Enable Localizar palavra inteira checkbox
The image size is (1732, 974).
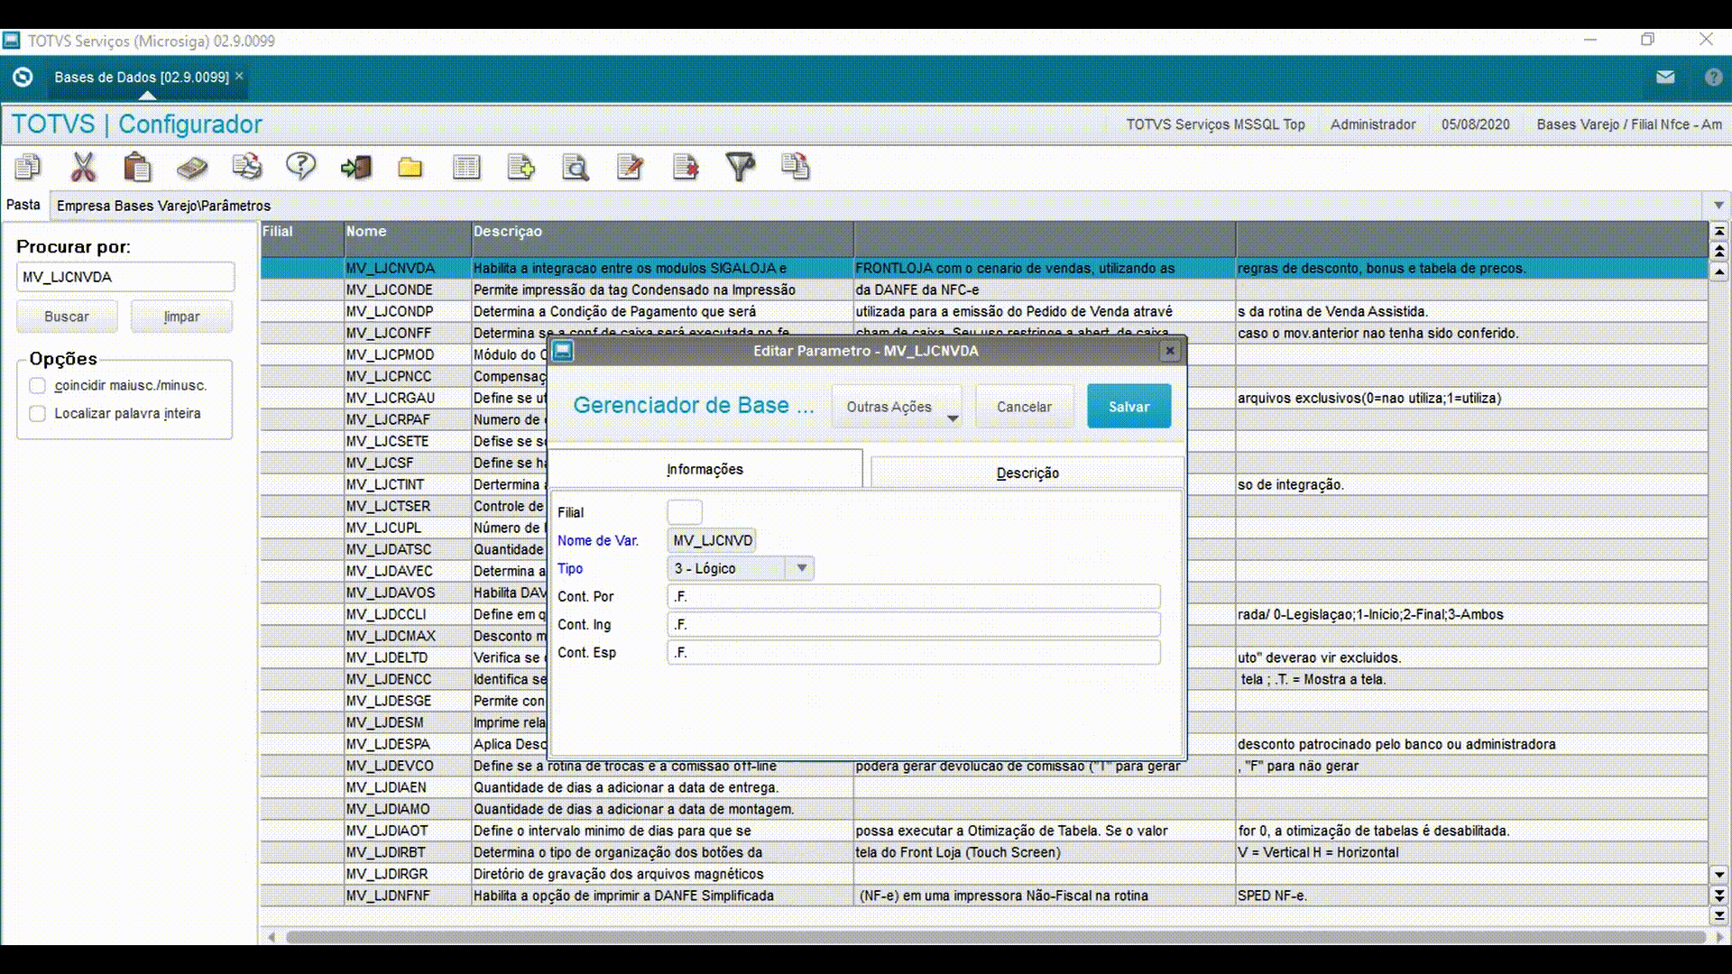(x=37, y=414)
